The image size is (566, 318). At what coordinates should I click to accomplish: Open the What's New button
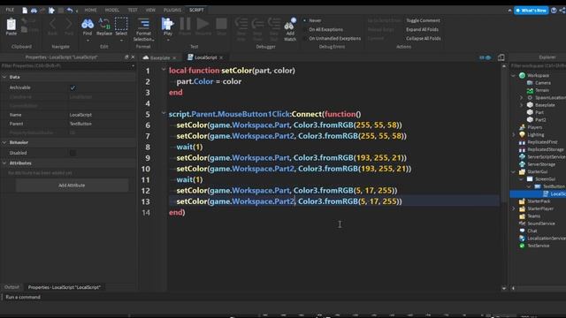click(x=532, y=11)
